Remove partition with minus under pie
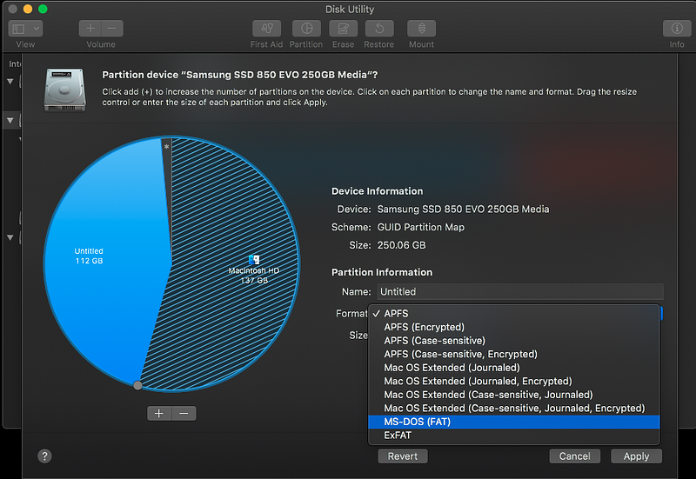 (184, 413)
